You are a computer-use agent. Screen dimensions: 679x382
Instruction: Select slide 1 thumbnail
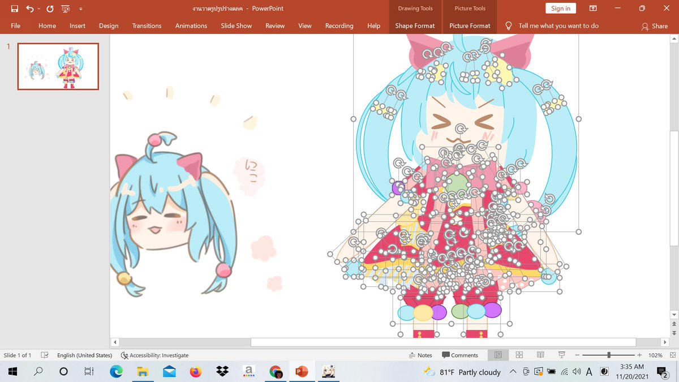58,66
